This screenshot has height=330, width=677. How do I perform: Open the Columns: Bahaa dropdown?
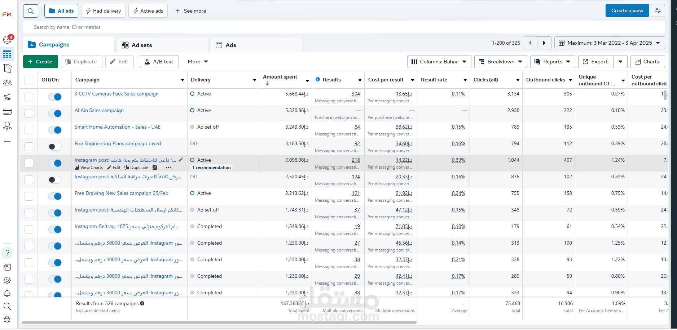(439, 62)
